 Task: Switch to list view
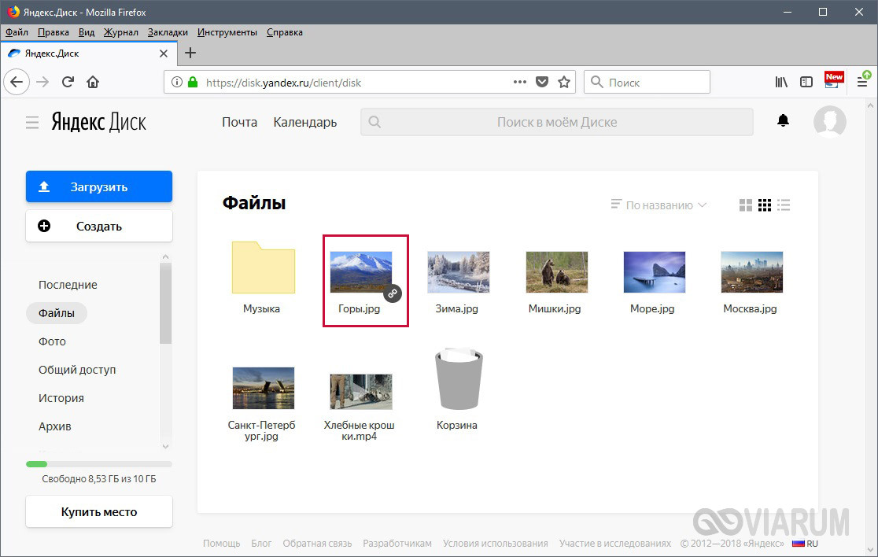pyautogui.click(x=784, y=205)
